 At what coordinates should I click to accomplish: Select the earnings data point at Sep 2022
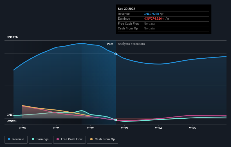pyautogui.click(x=116, y=120)
